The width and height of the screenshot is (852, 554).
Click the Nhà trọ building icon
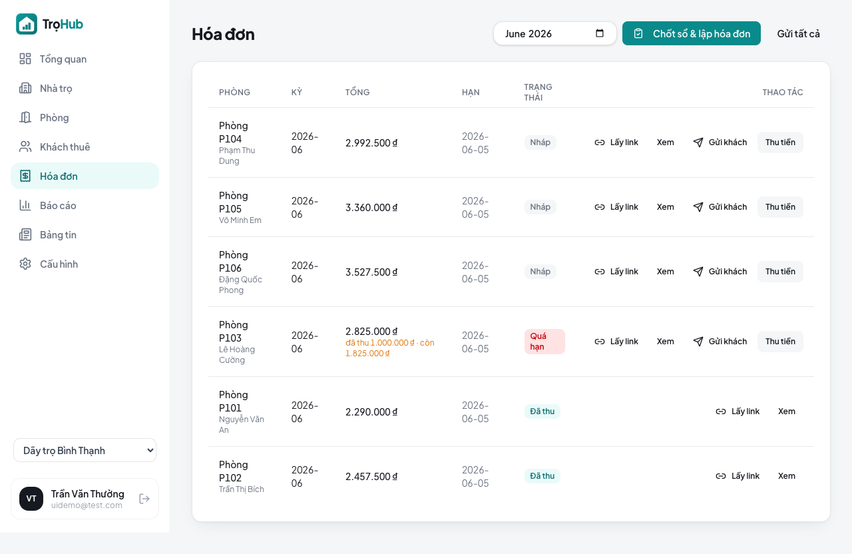[25, 88]
